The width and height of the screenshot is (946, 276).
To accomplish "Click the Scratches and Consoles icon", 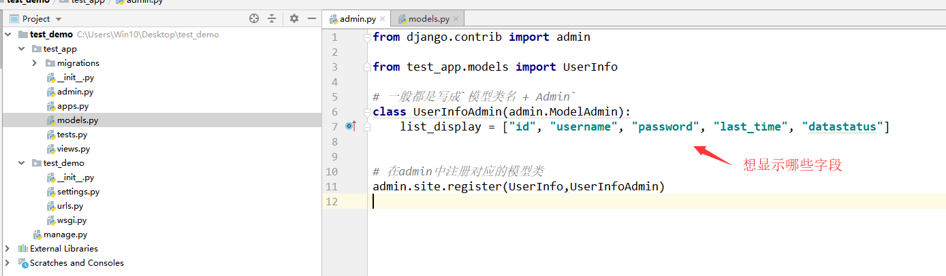I will tap(22, 263).
